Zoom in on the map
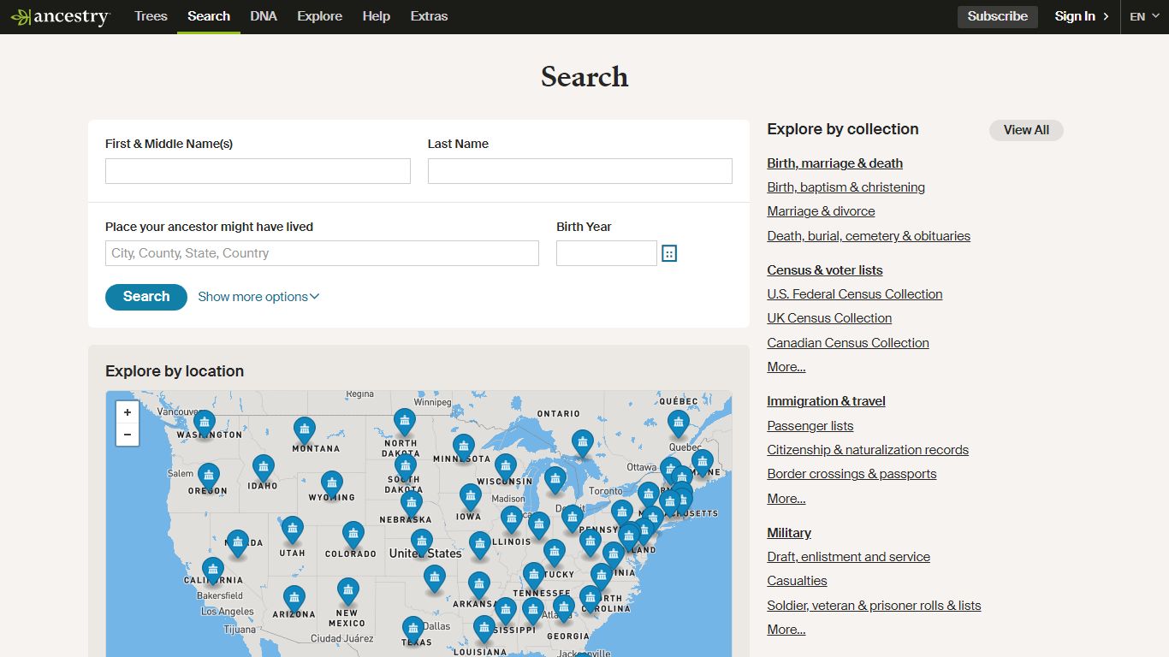1169x657 pixels. point(127,412)
